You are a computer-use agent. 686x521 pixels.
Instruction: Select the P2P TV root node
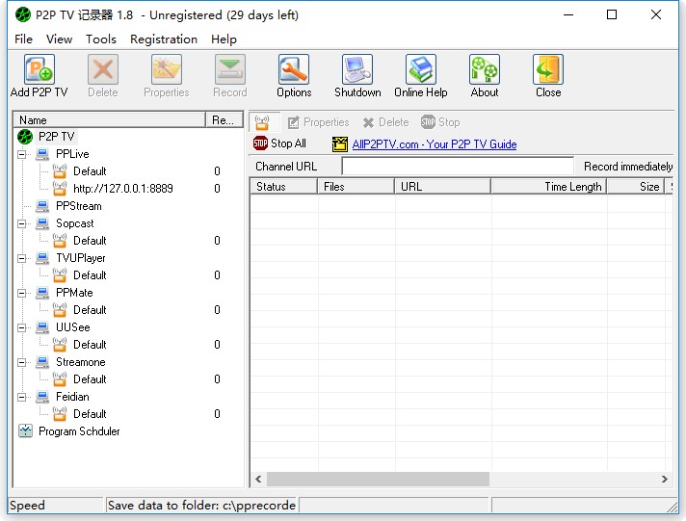(56, 137)
